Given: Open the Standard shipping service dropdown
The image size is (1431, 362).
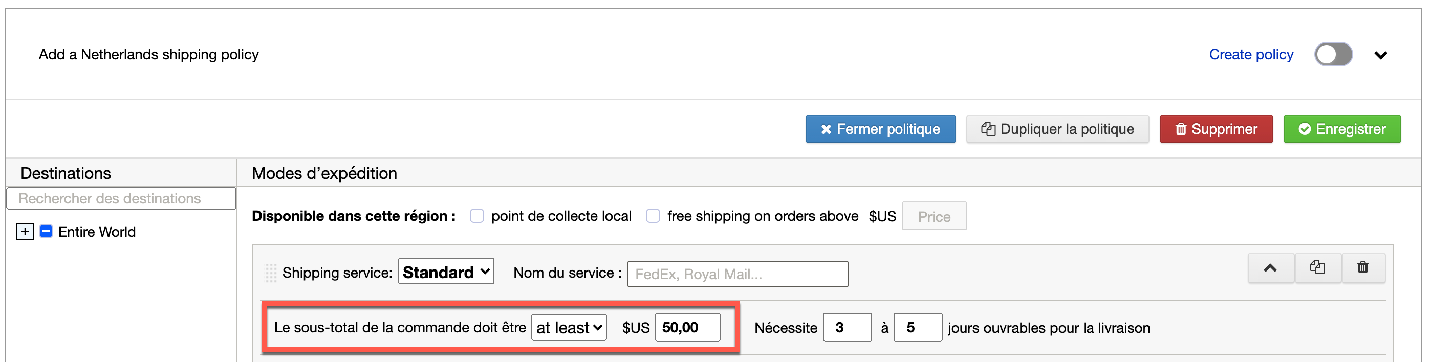Looking at the screenshot, I should point(445,271).
